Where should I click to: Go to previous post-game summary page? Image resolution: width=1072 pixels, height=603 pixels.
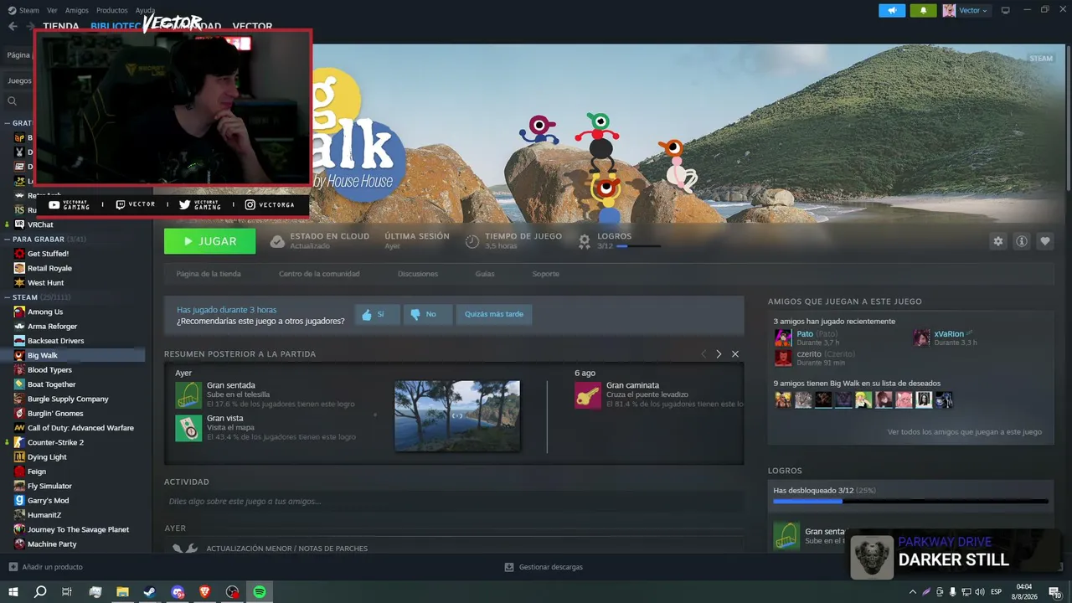click(x=703, y=354)
